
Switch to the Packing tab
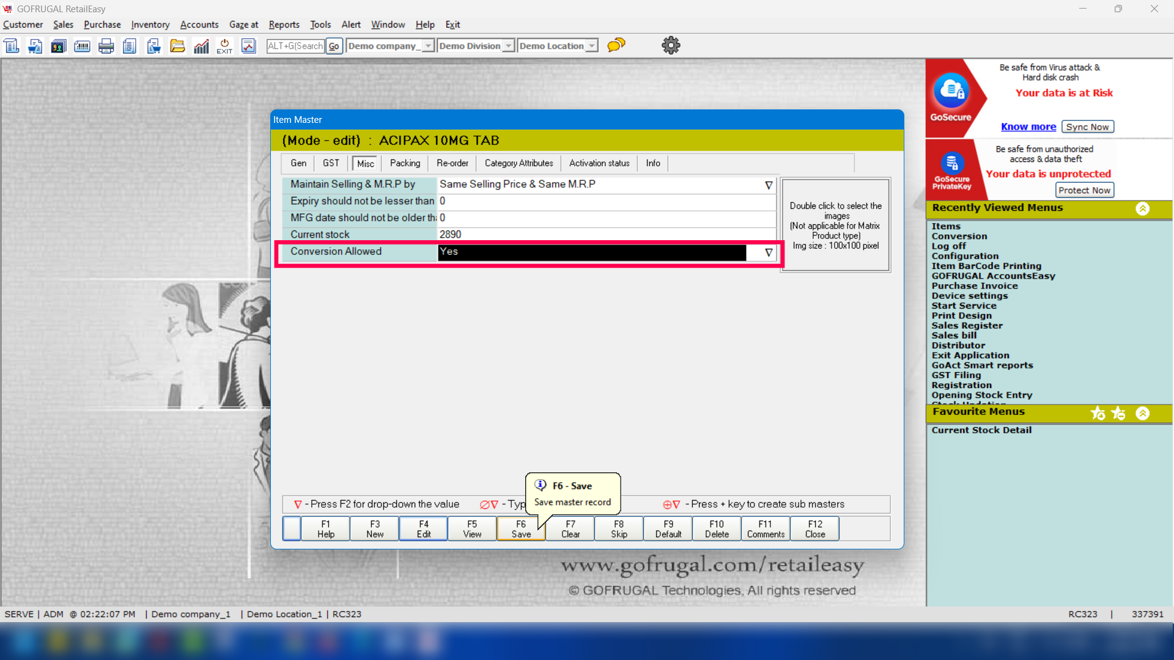[x=405, y=163]
